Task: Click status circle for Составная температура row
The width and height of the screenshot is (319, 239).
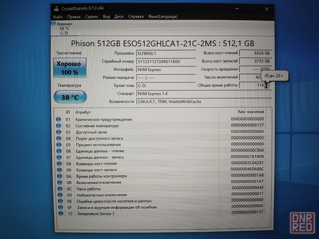Action: (x=59, y=126)
